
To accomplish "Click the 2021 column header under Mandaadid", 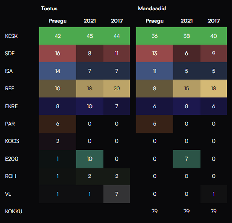I will (187, 21).
